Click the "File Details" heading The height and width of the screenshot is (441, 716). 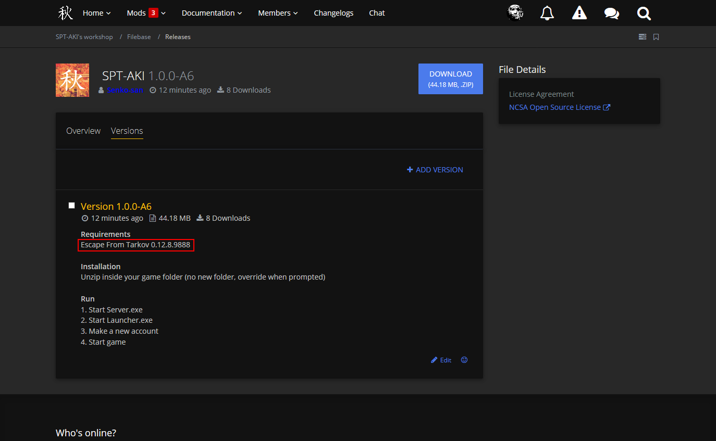coord(522,69)
